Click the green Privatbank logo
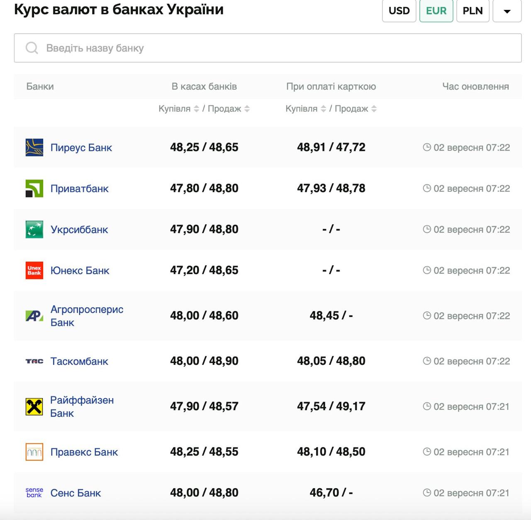Image resolution: width=531 pixels, height=520 pixels. pos(34,189)
